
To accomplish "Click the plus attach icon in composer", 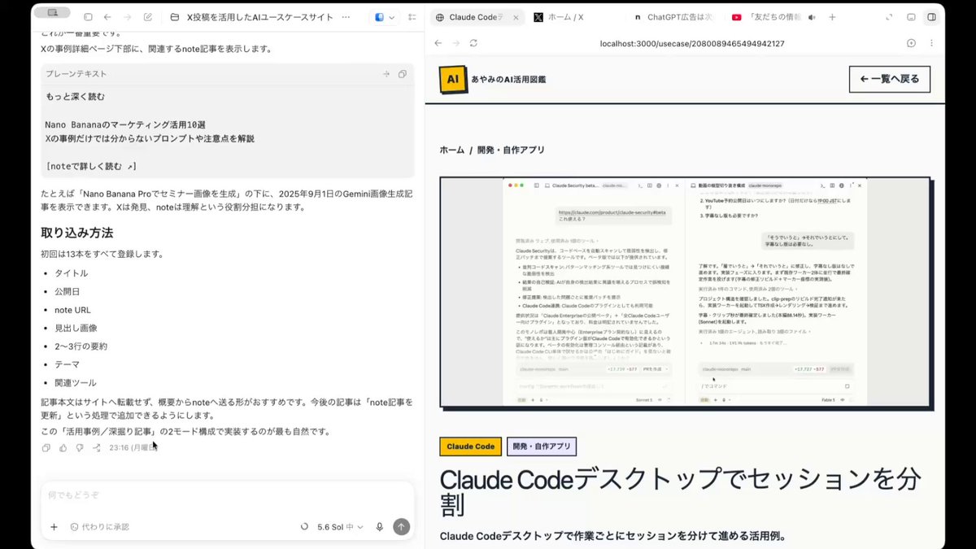I will (x=54, y=527).
